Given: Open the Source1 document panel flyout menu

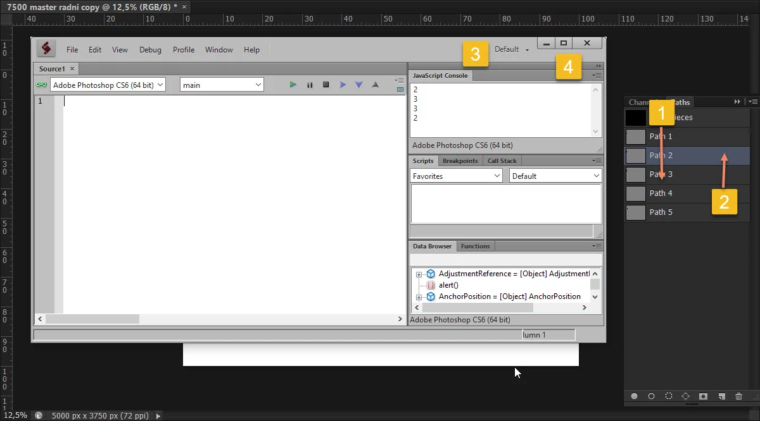Looking at the screenshot, I should 400,80.
